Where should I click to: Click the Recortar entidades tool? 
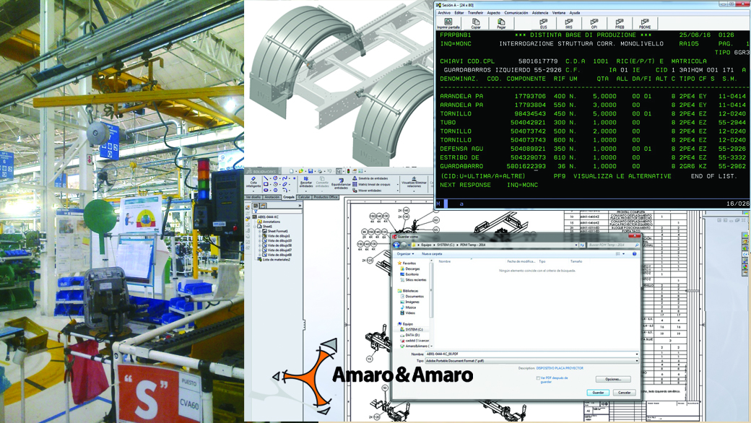click(306, 182)
